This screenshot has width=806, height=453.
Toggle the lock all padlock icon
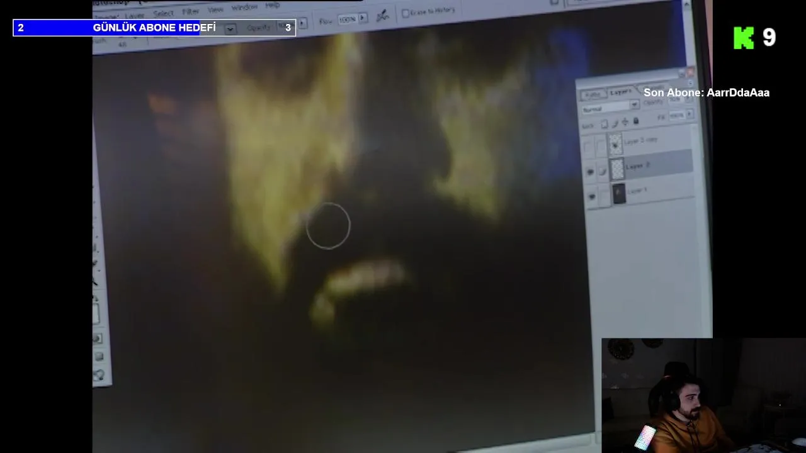636,120
